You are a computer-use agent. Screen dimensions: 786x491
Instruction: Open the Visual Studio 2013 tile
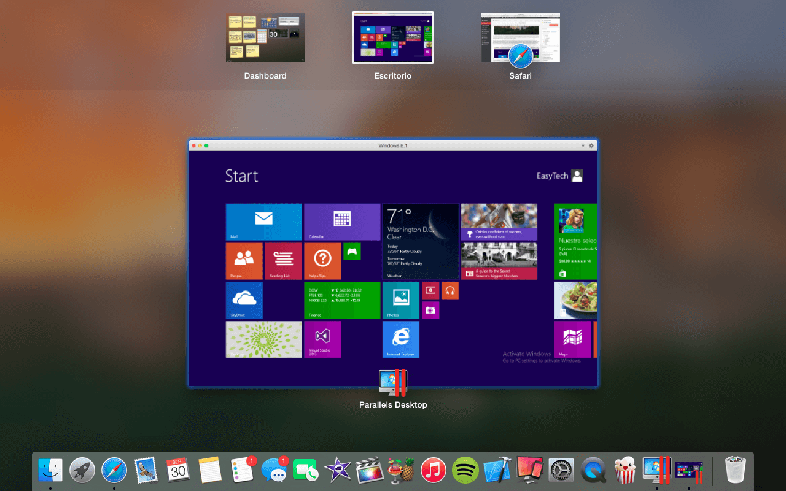322,339
